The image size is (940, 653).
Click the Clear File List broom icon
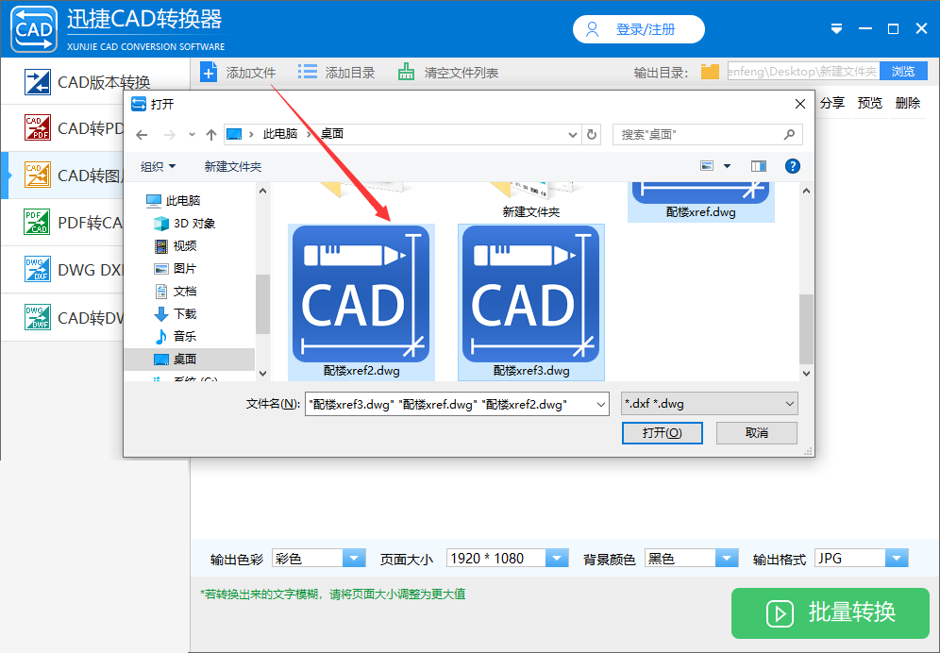406,73
